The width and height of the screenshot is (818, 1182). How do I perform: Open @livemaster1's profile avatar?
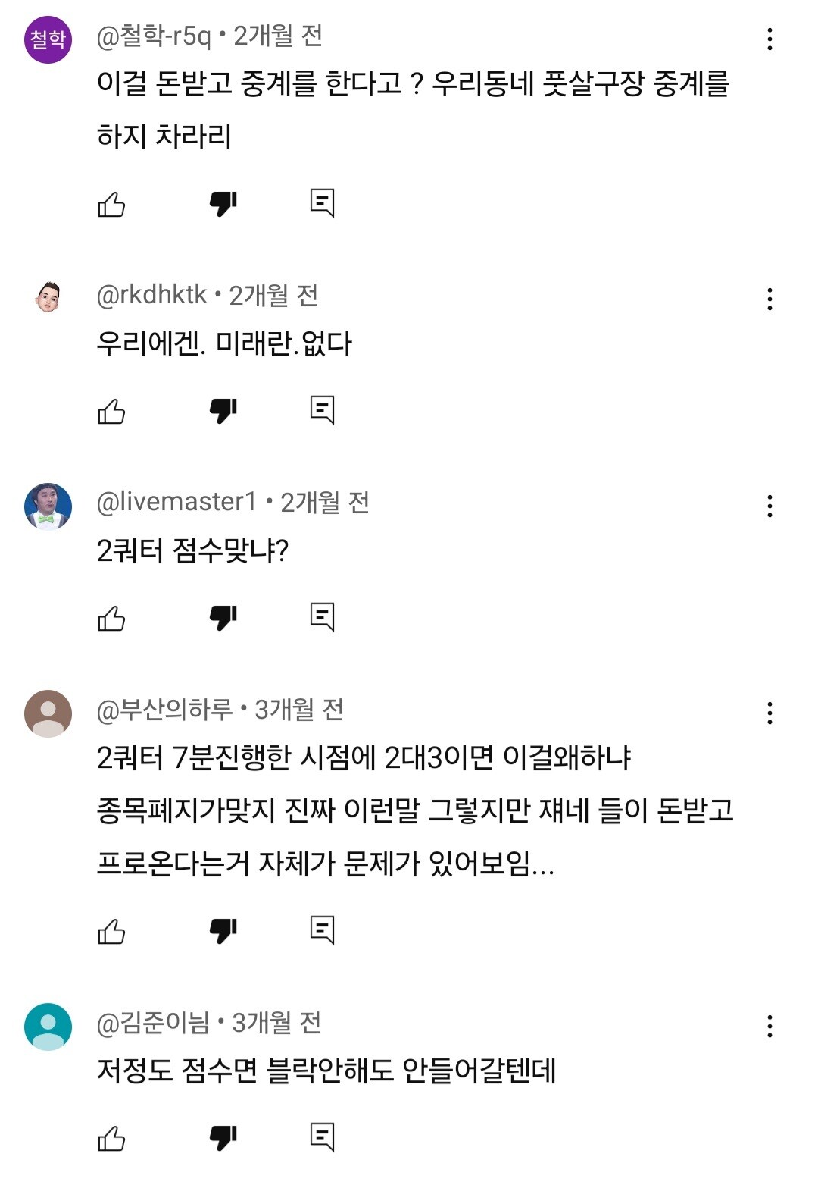click(48, 506)
